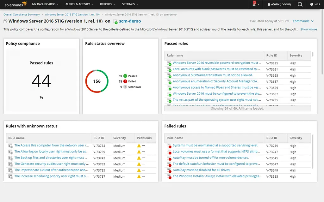Click Medium severity for rule V-73783

(119, 164)
